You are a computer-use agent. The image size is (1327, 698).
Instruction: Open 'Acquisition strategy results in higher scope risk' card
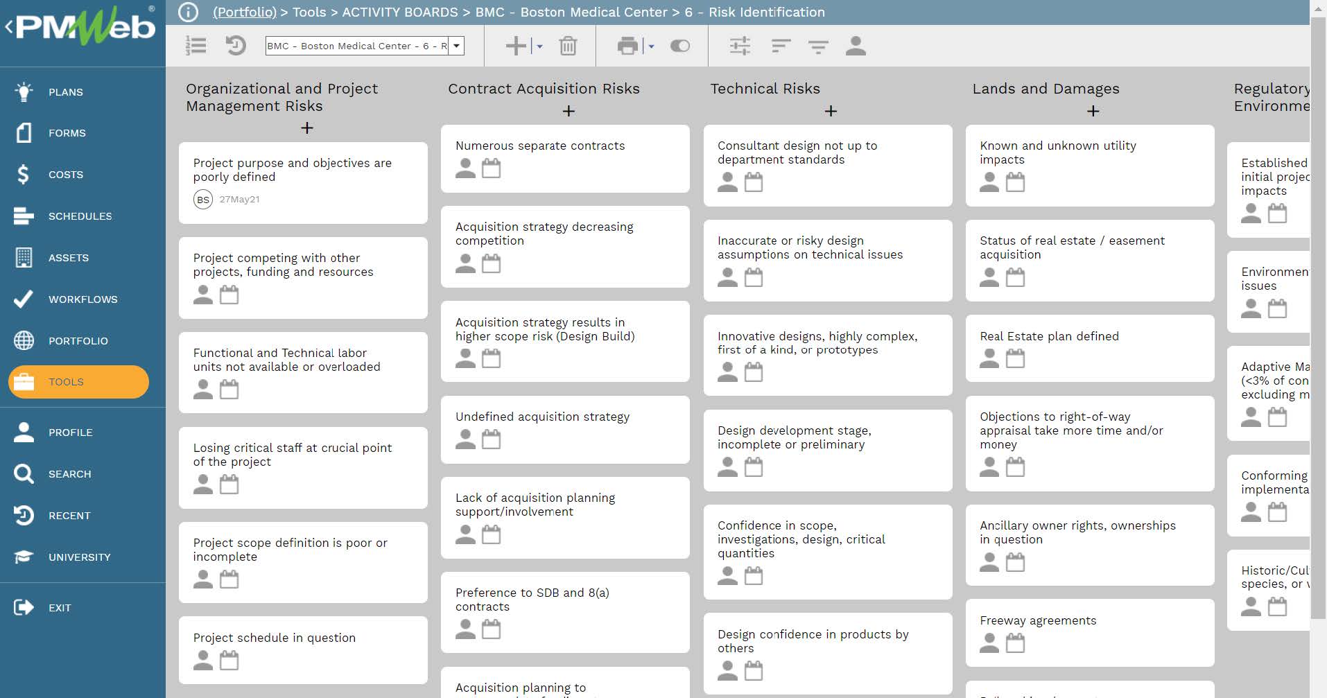(x=565, y=342)
